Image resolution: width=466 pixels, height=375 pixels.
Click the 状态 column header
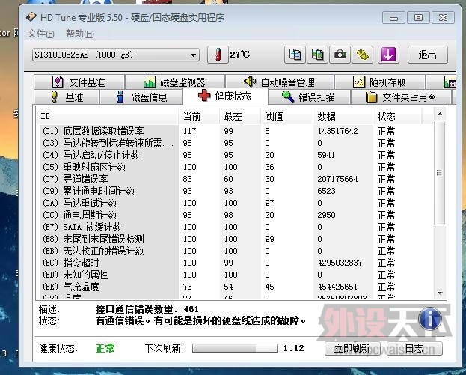point(397,116)
